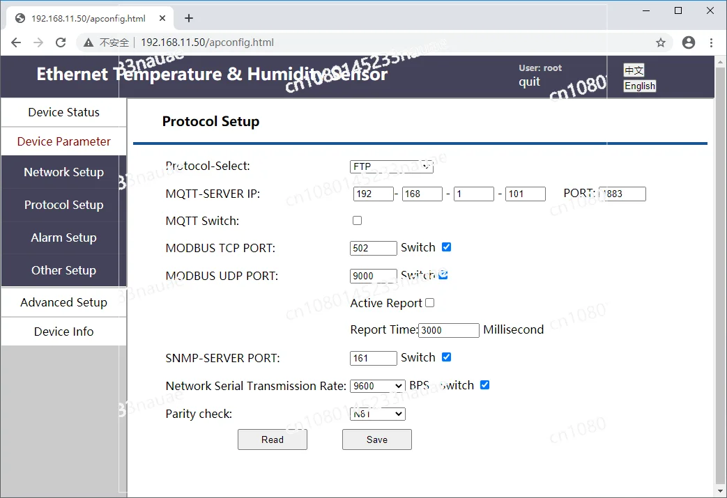The height and width of the screenshot is (498, 727).
Task: Click the Protocol Setup heading
Action: [211, 121]
